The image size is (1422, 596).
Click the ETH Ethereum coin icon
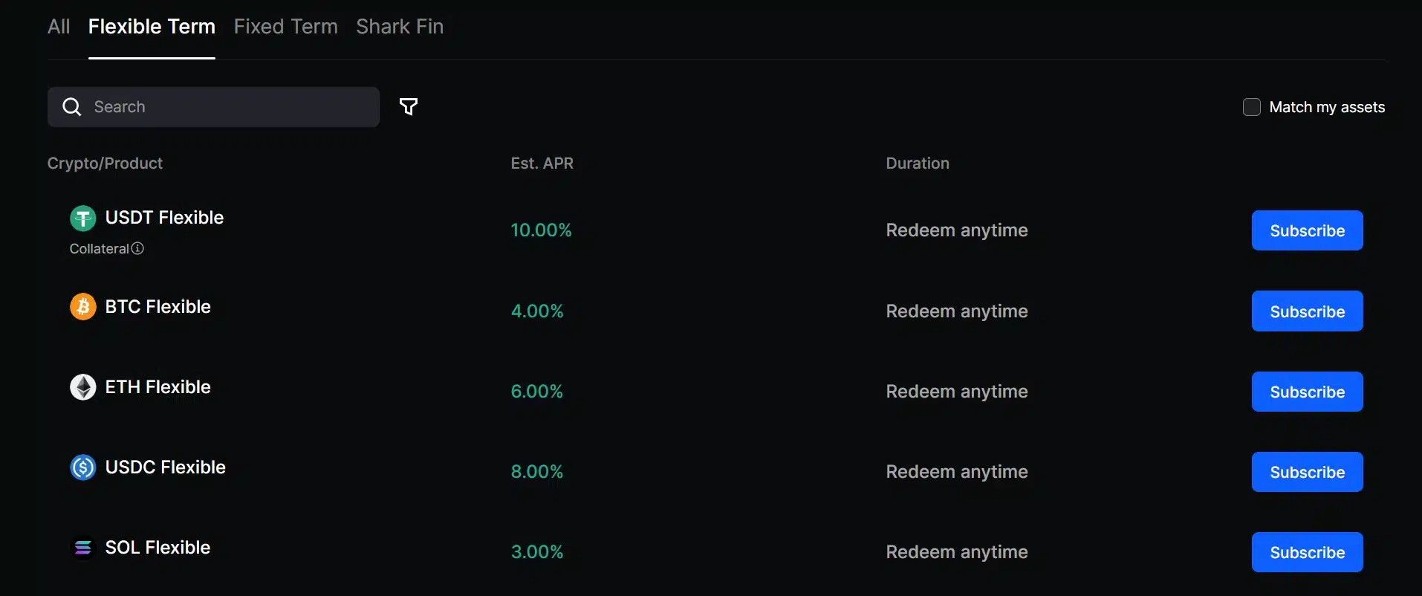[x=82, y=386]
